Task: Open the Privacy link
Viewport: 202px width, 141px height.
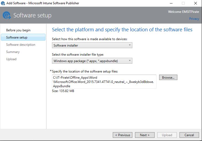Action: 194,19
